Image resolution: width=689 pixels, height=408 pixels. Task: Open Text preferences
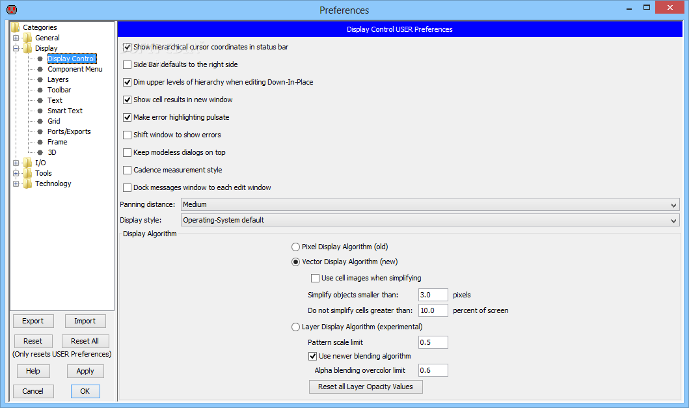click(55, 100)
